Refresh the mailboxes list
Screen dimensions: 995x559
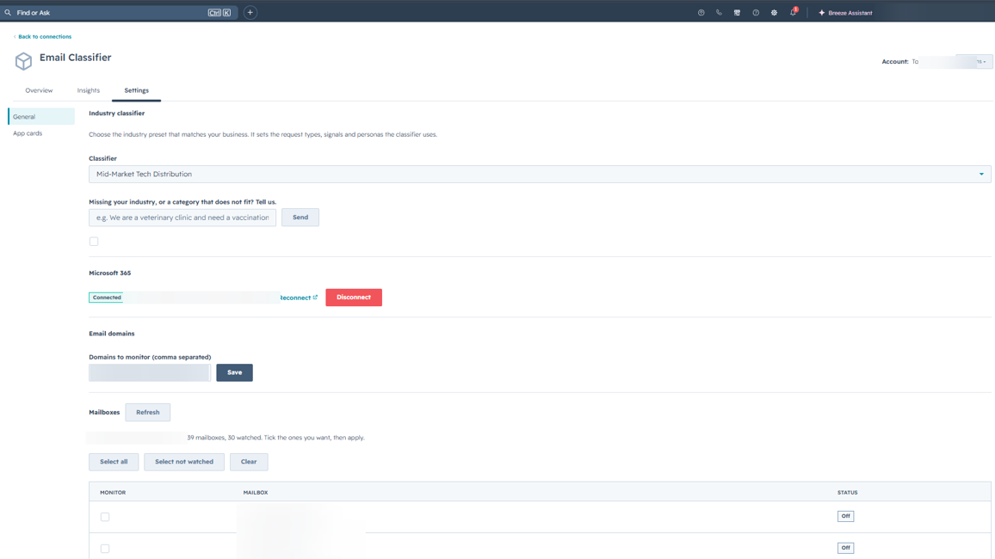click(x=148, y=413)
